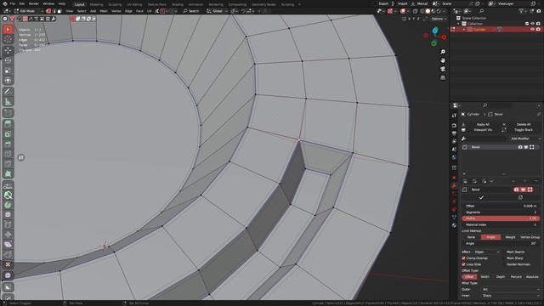Viewport: 544px width, 306px height.
Task: Click the Segments value field
Action: (x=501, y=212)
